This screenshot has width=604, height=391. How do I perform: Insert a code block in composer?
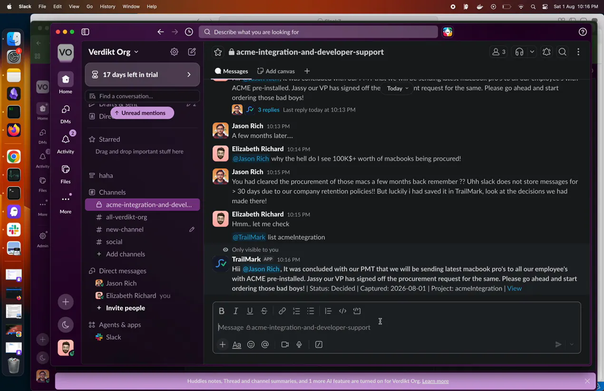pyautogui.click(x=357, y=311)
